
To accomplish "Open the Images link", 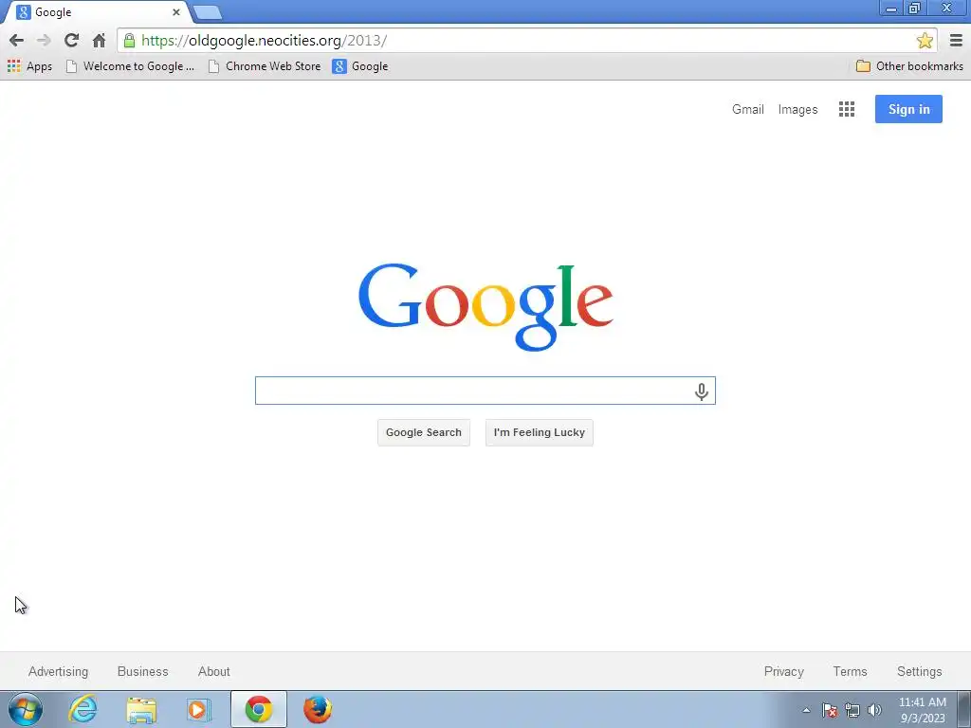I will point(797,110).
